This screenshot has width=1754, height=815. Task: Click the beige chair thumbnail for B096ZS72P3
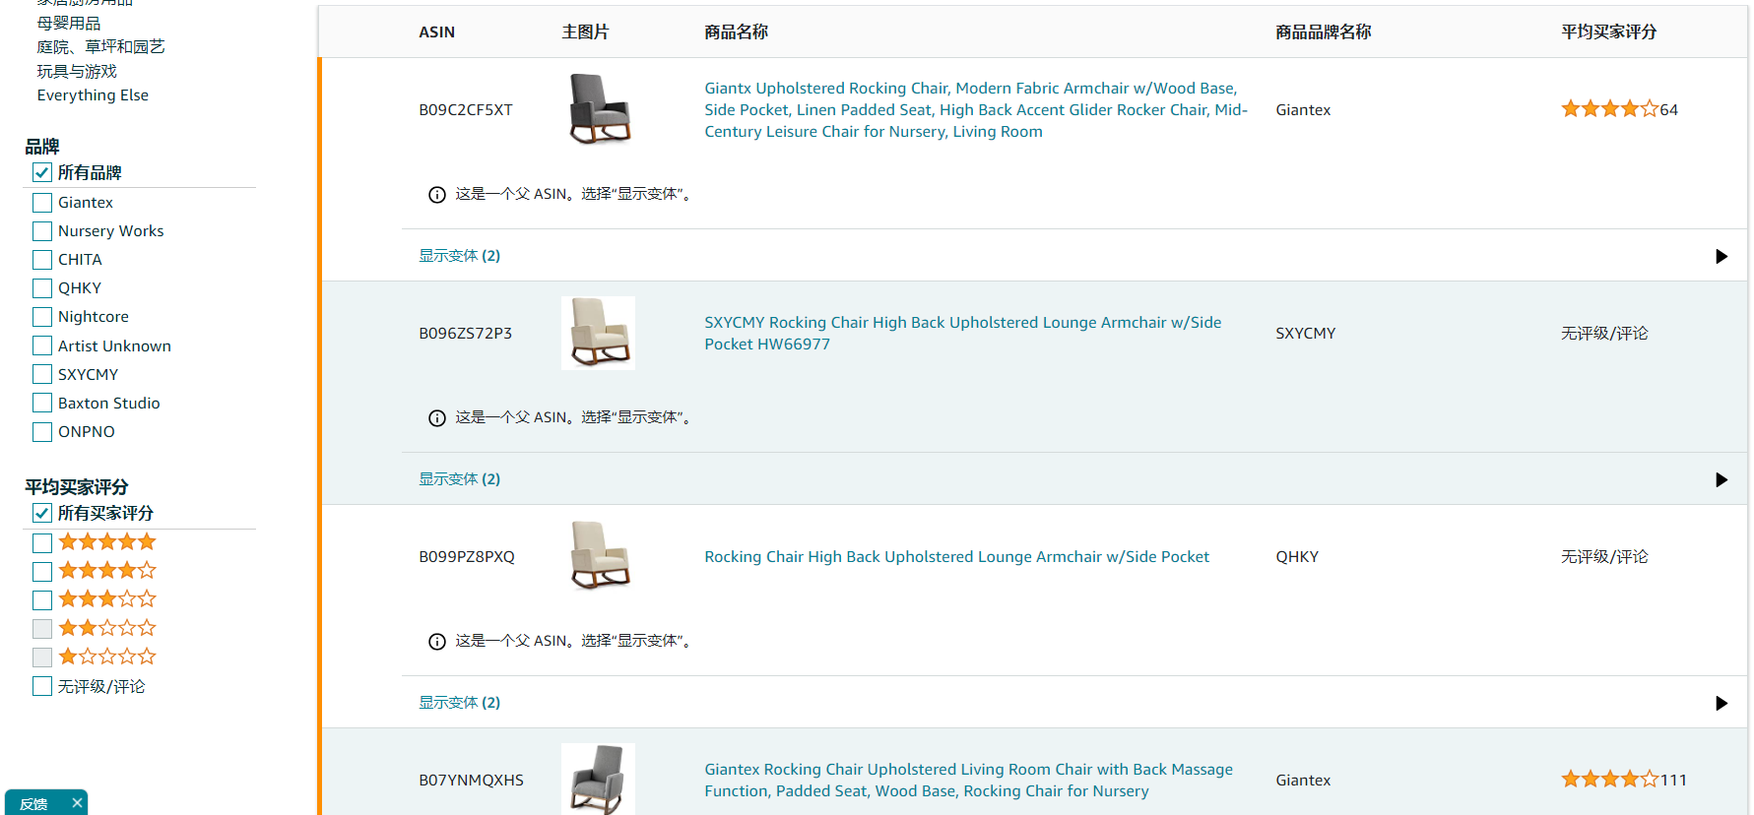coord(599,333)
